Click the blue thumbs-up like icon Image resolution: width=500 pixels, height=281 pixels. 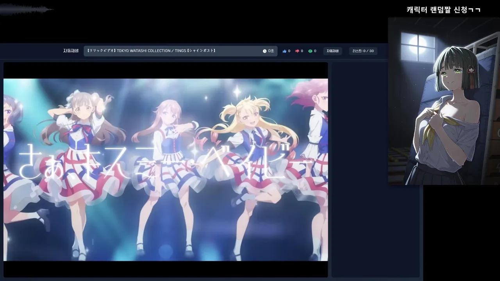[284, 51]
